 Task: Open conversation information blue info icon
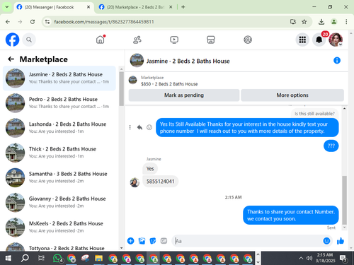tap(337, 61)
